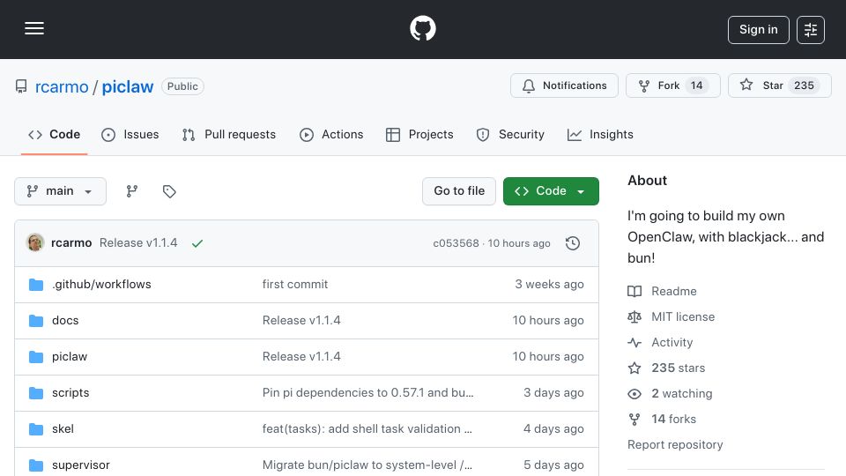The image size is (846, 476).
Task: Click the Go to file button
Action: [459, 191]
